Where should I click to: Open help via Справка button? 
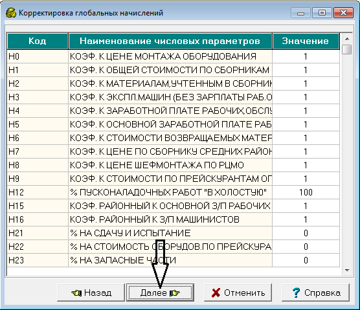click(x=316, y=293)
